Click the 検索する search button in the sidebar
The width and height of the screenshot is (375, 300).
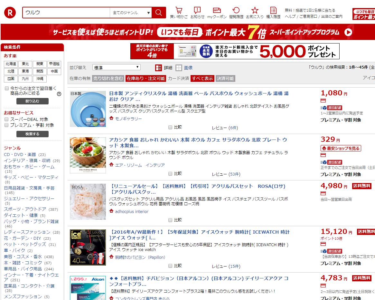32,134
